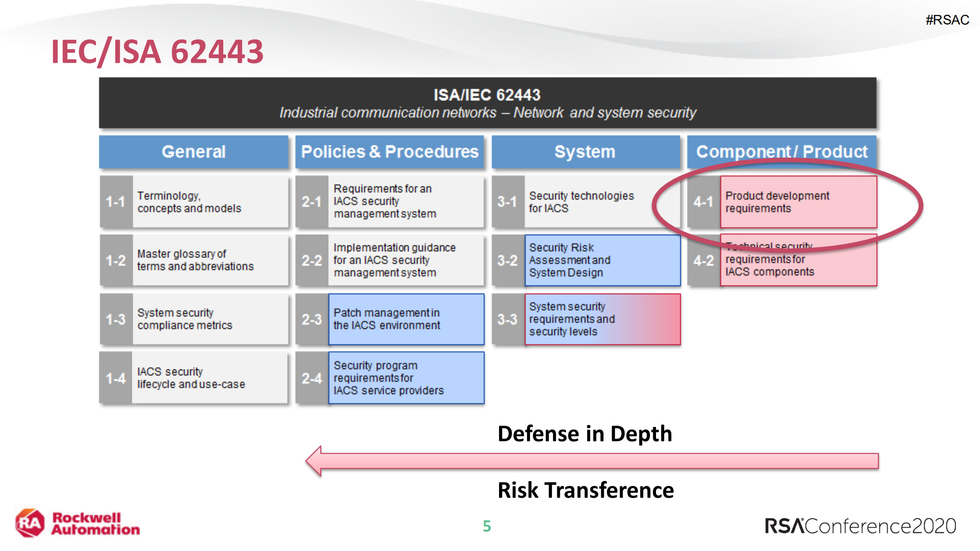The width and height of the screenshot is (980, 551).
Task: Select the General column header
Action: 193,152
